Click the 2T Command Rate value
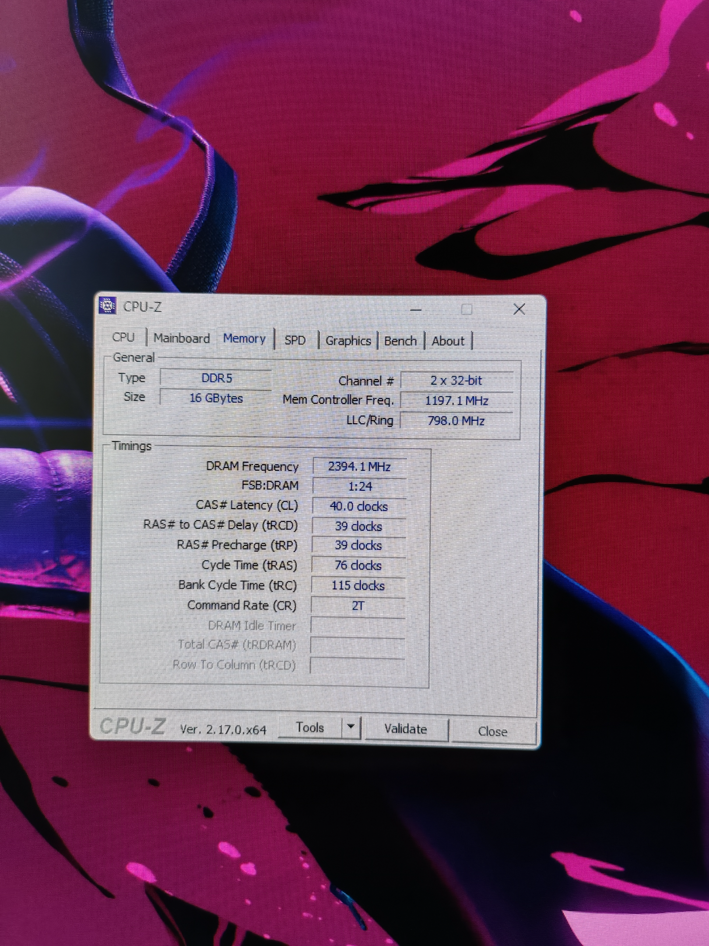709x946 pixels. pyautogui.click(x=358, y=606)
